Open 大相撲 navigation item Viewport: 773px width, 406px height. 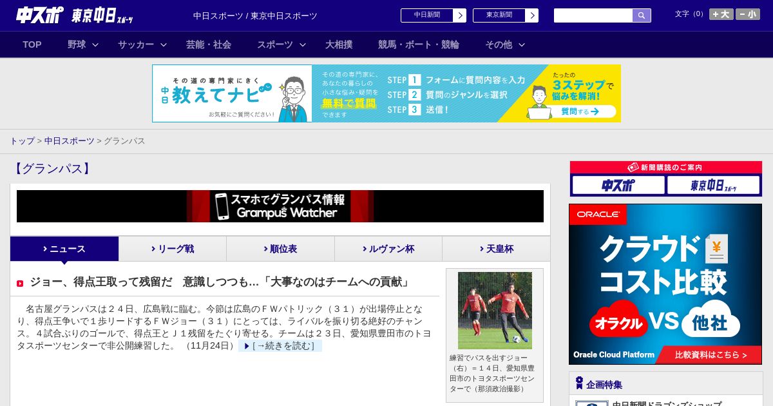pyautogui.click(x=339, y=44)
